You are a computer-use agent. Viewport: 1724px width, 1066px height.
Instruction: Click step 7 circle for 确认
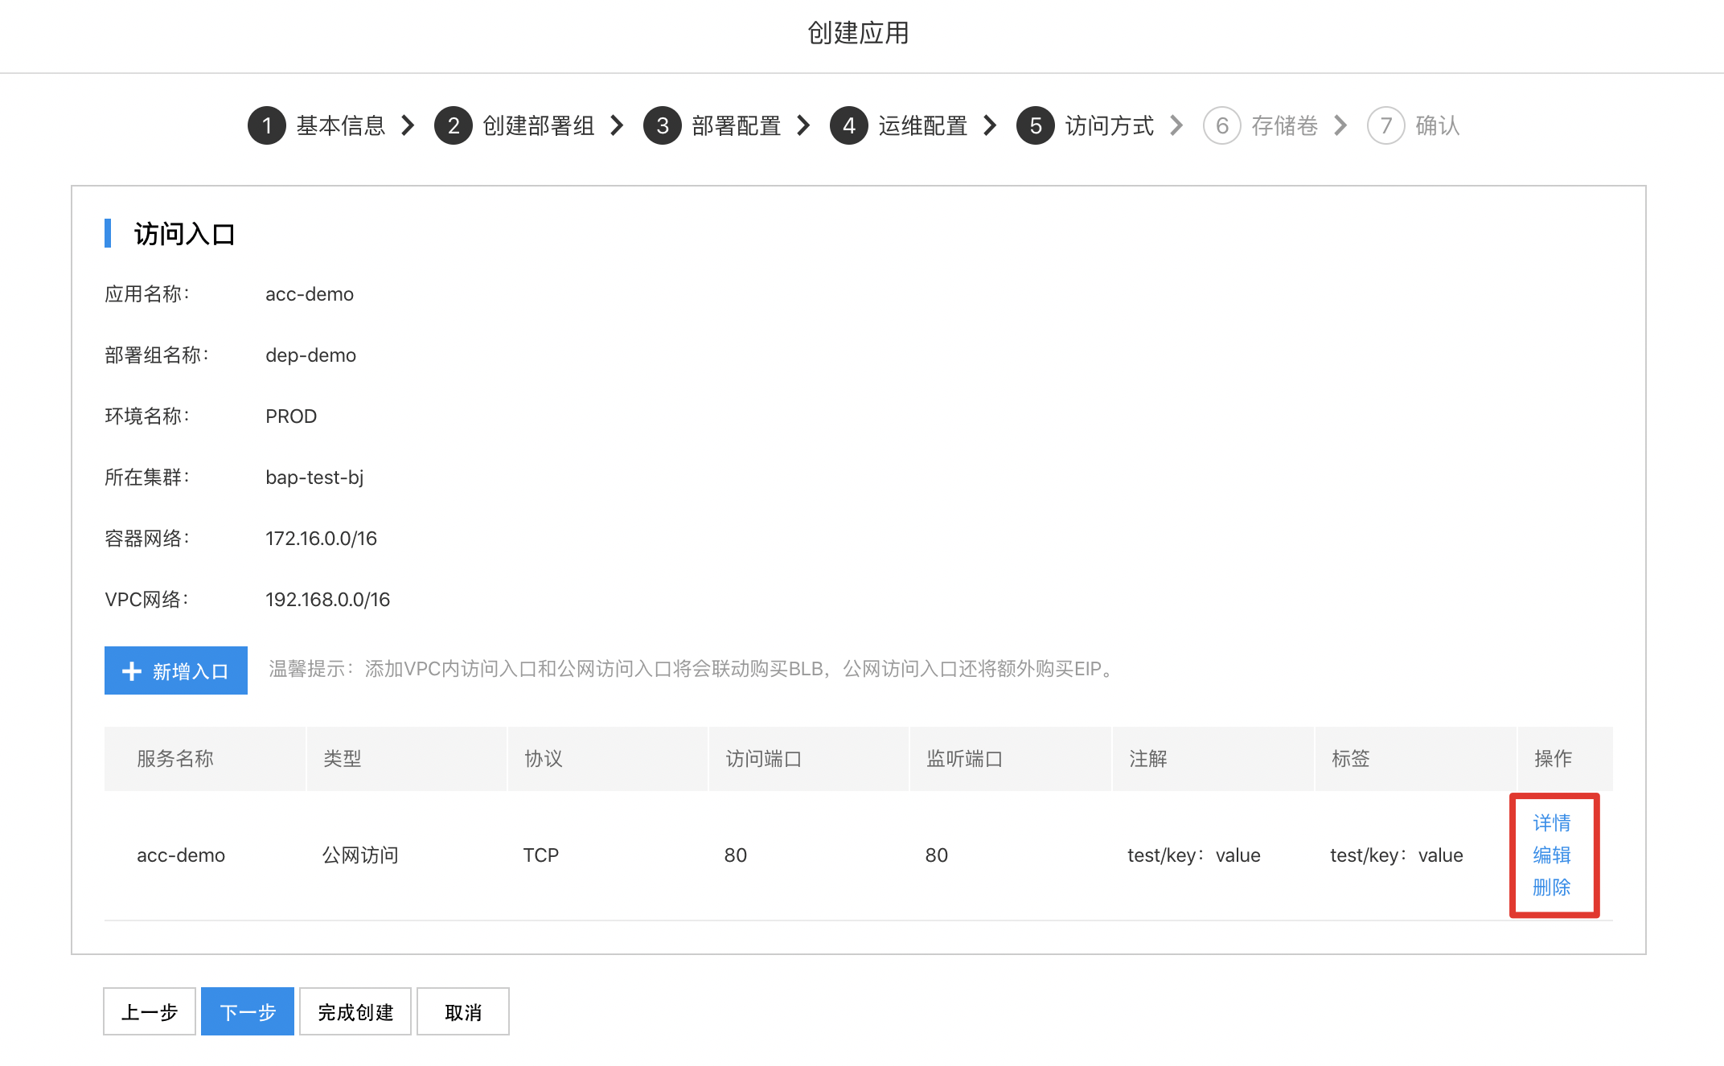(x=1386, y=125)
